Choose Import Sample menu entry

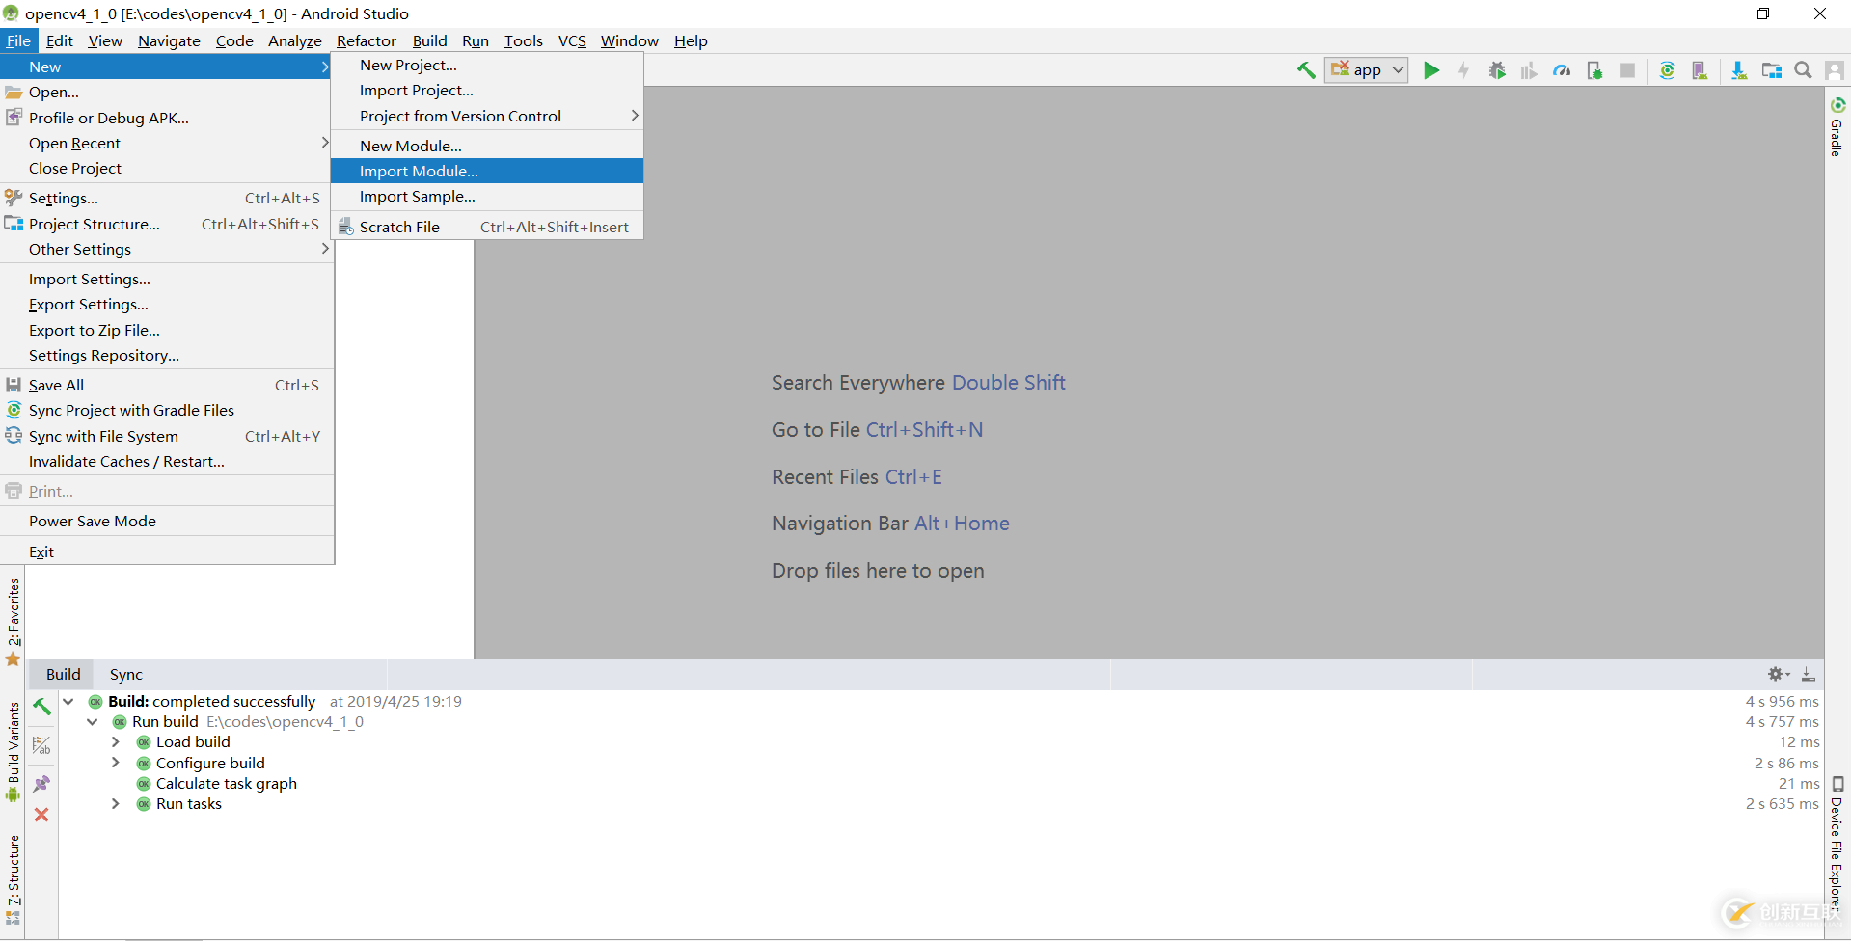point(487,196)
